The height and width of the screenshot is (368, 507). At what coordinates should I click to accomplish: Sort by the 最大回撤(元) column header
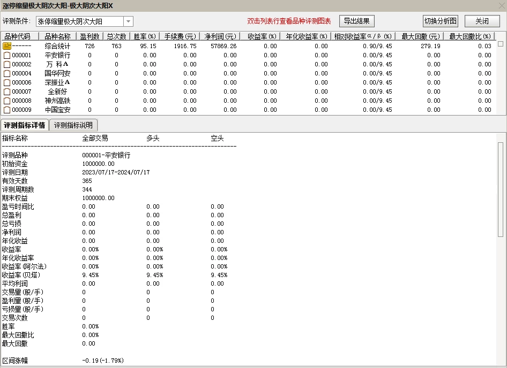point(420,36)
